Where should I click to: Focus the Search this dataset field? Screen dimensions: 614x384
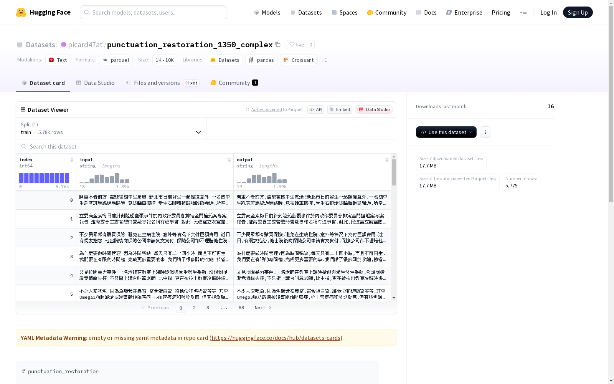(x=206, y=146)
